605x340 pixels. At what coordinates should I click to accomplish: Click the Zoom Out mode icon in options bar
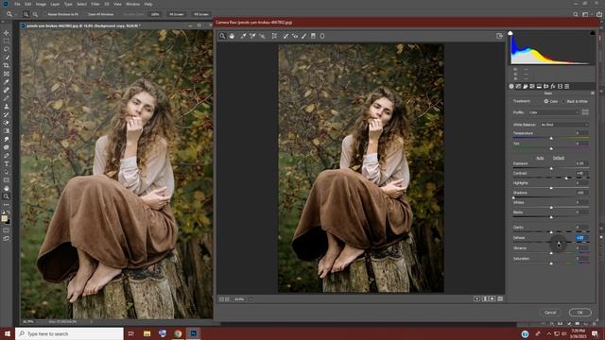point(35,14)
